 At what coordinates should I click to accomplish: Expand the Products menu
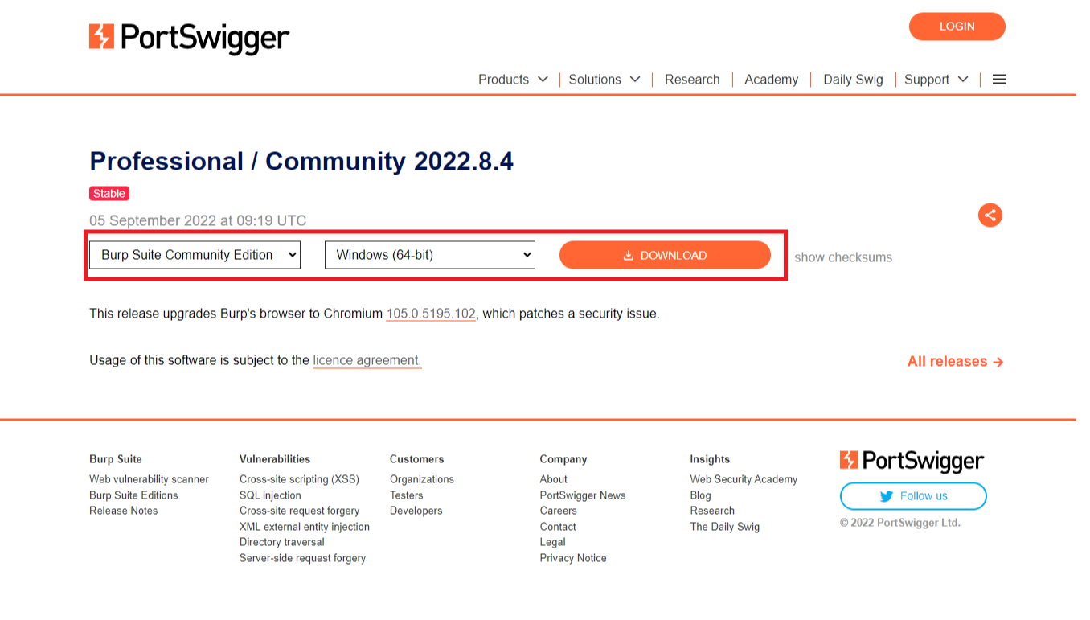(x=513, y=80)
